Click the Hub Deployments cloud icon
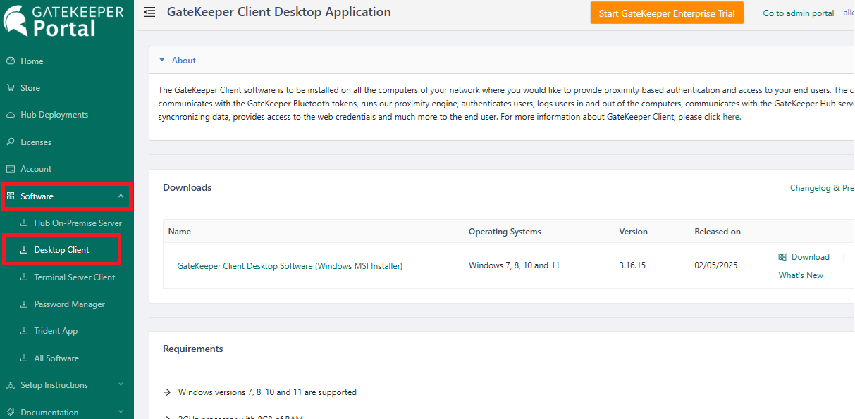 tap(11, 115)
